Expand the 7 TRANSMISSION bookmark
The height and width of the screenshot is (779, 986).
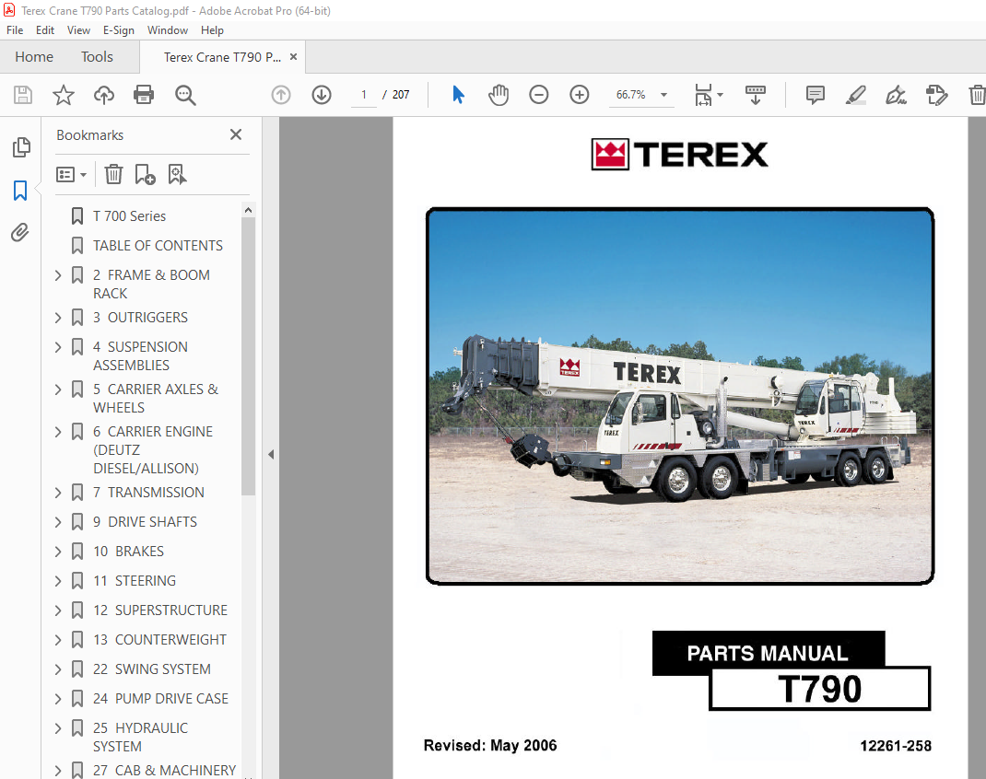(x=58, y=493)
